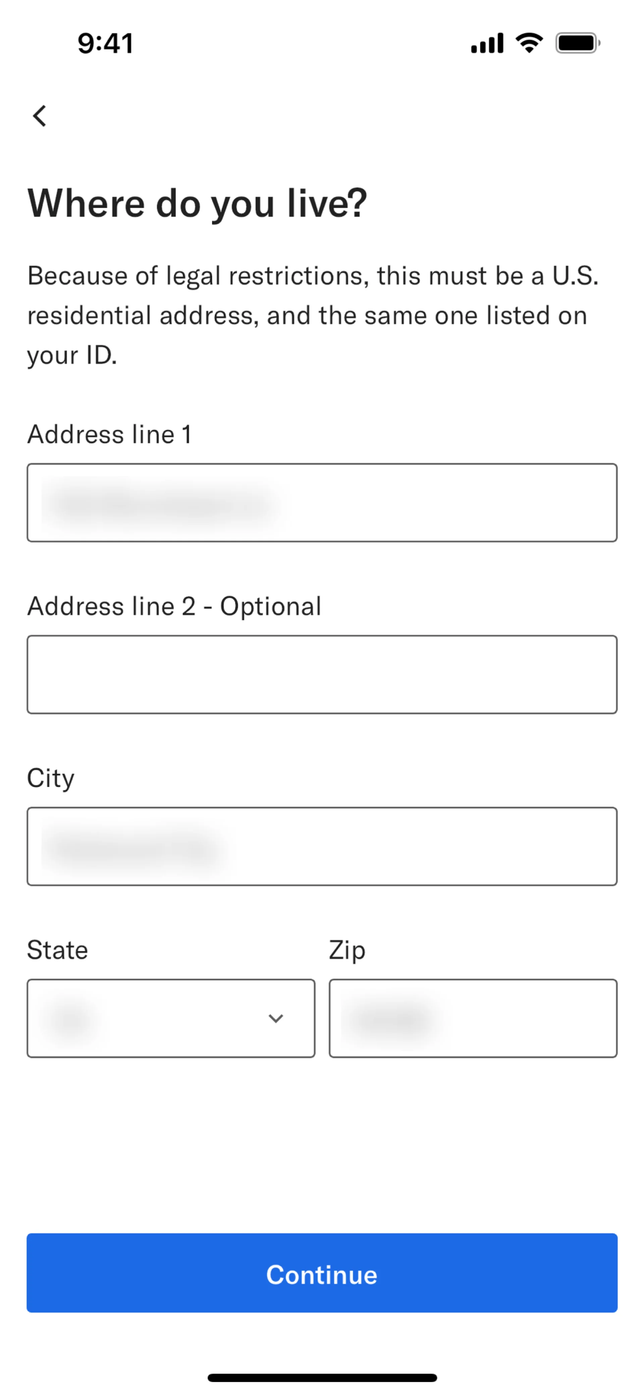
Task: Tap the home indicator bar
Action: coord(322,1378)
